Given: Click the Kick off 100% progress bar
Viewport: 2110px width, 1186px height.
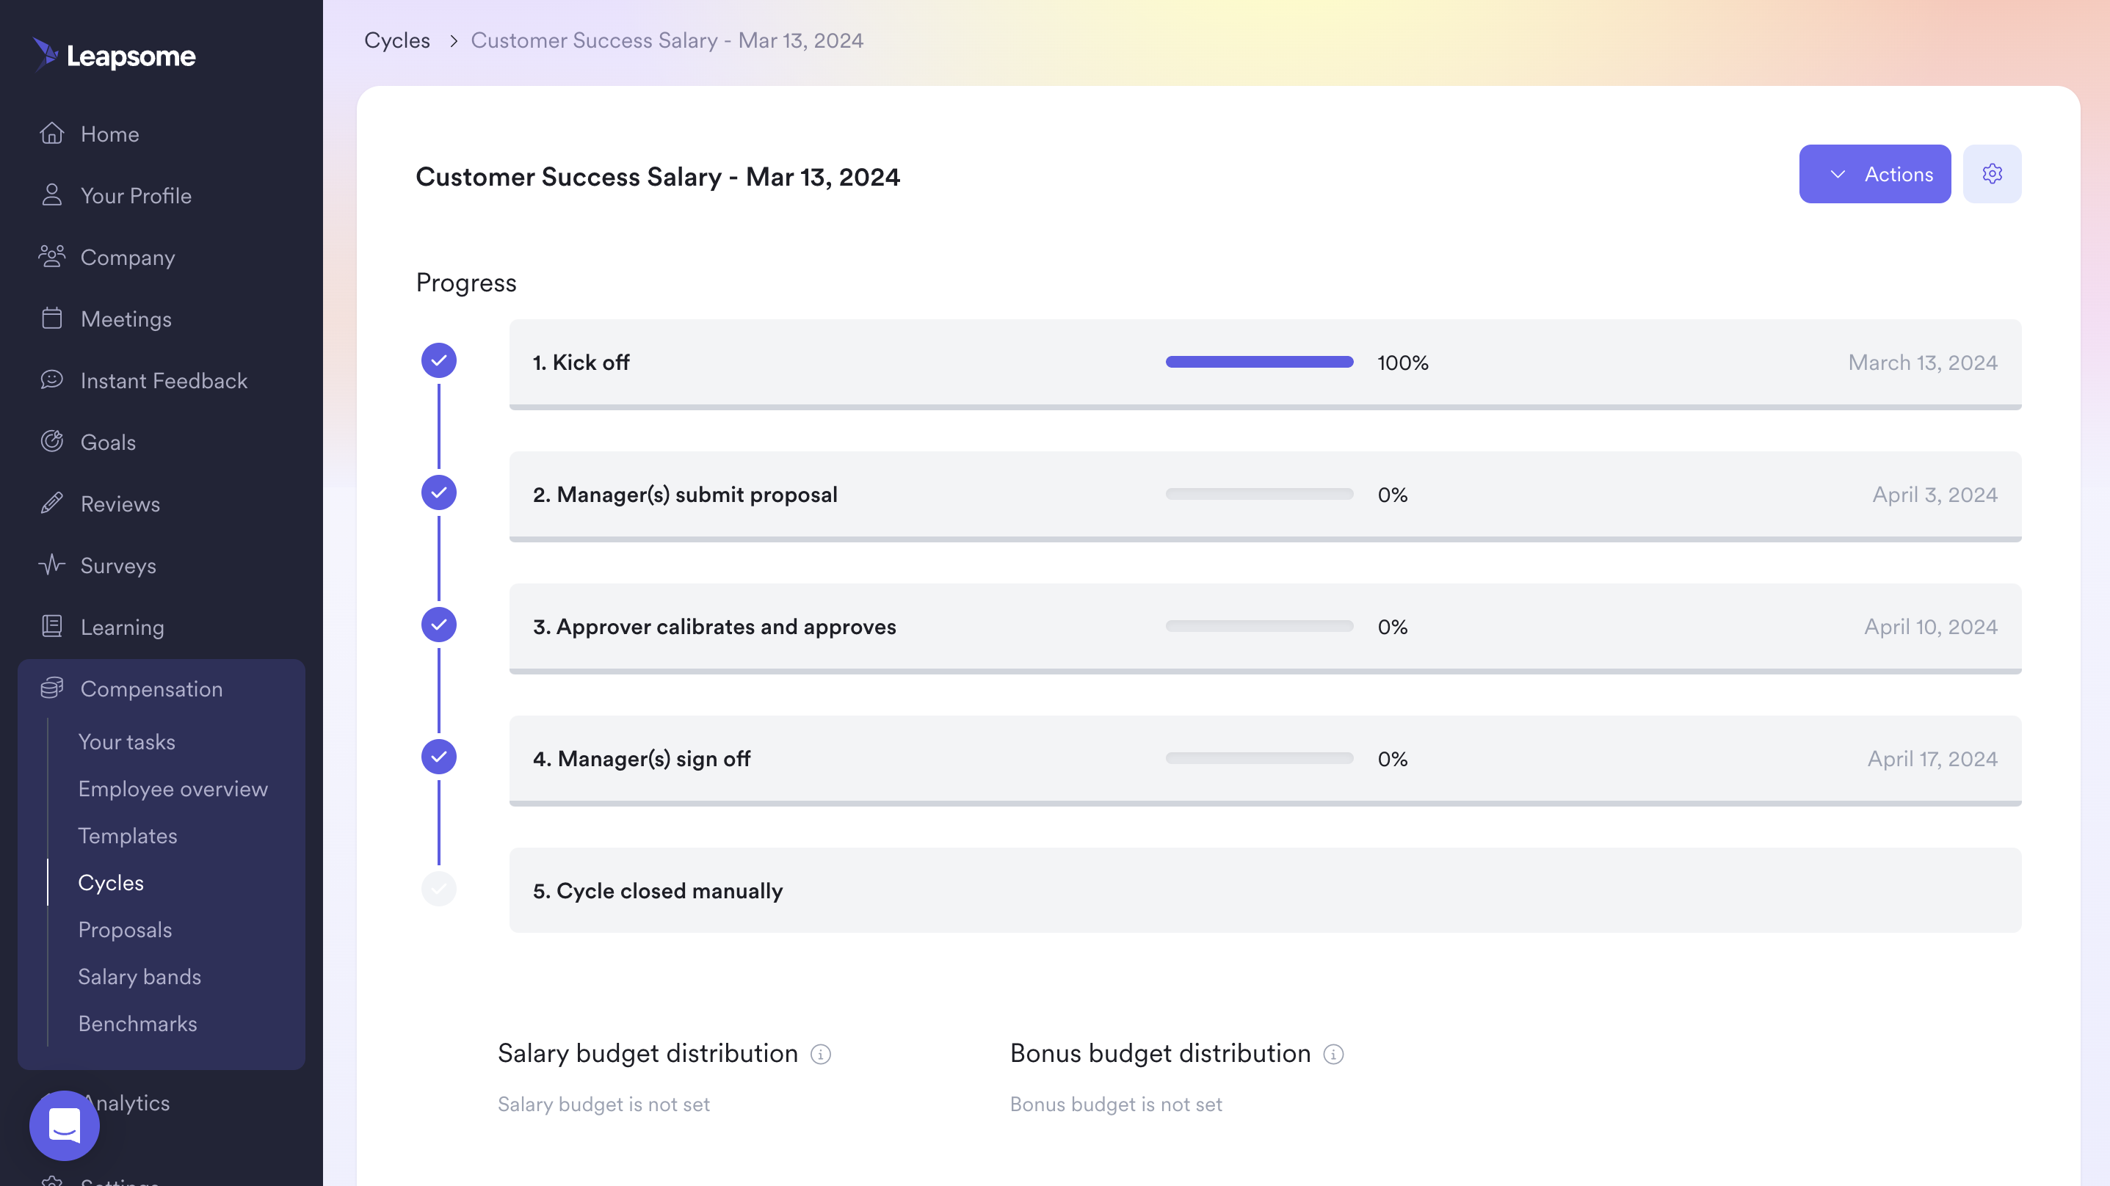Looking at the screenshot, I should (1258, 362).
